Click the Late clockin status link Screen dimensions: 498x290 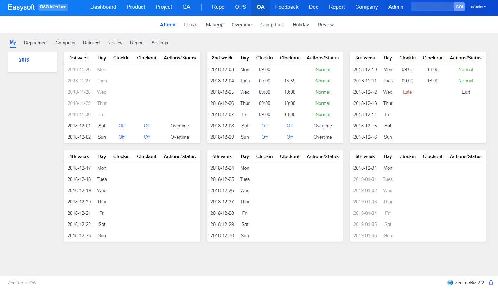(407, 92)
